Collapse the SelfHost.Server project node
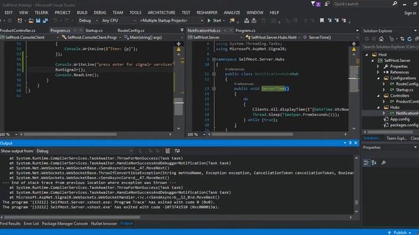The height and width of the screenshot is (235, 419). [x=373, y=61]
